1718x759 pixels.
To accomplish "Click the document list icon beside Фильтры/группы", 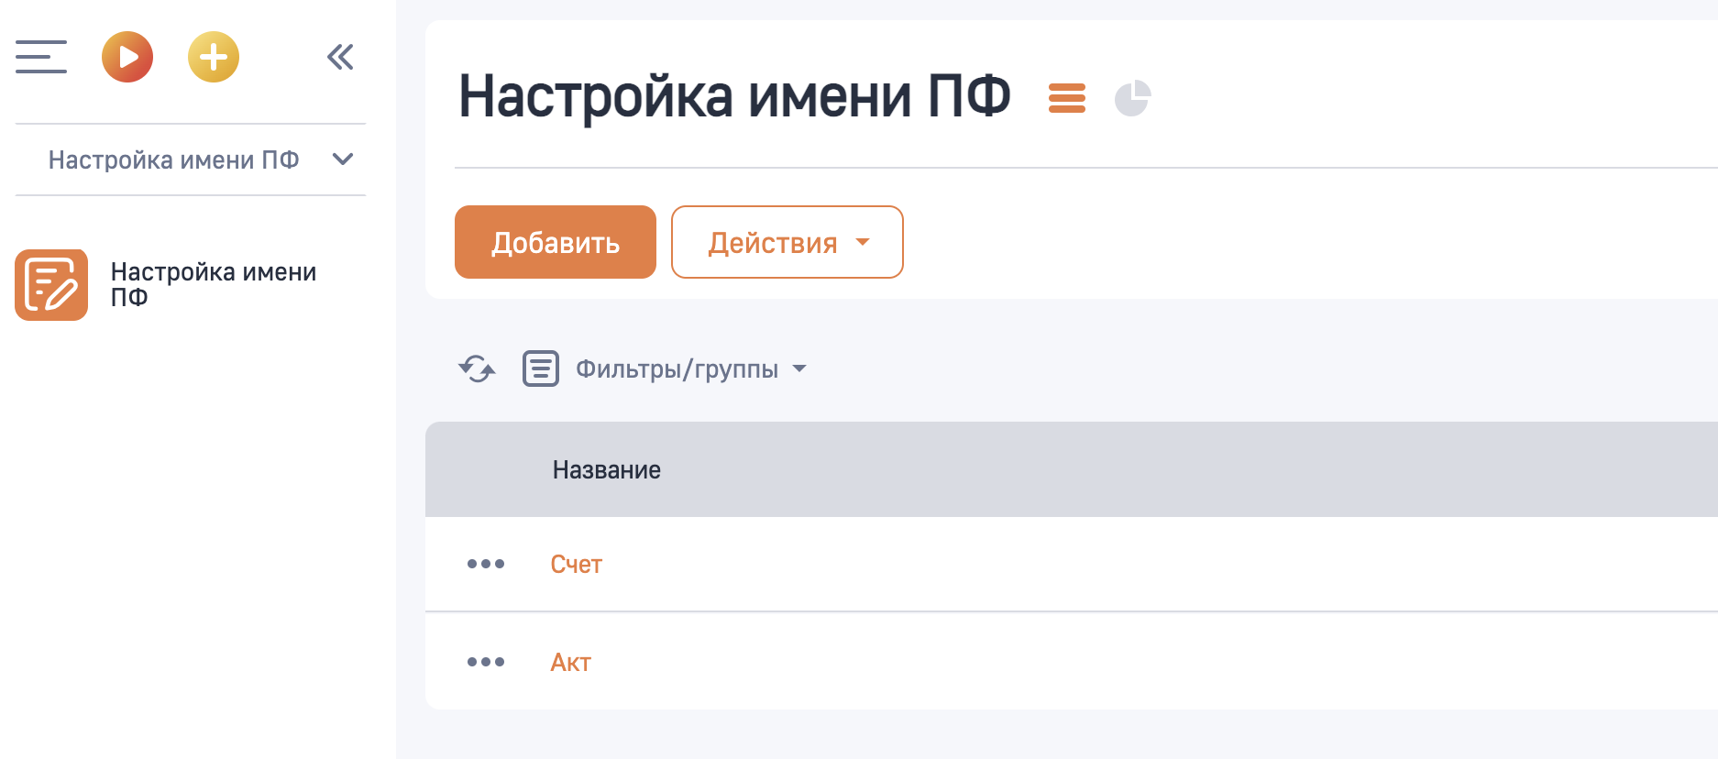I will click(x=540, y=368).
